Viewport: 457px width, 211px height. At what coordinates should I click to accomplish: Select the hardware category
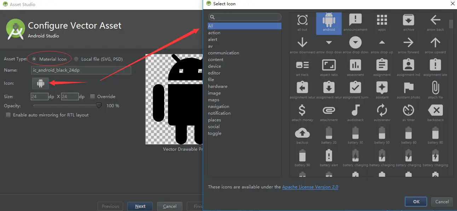coord(244,86)
